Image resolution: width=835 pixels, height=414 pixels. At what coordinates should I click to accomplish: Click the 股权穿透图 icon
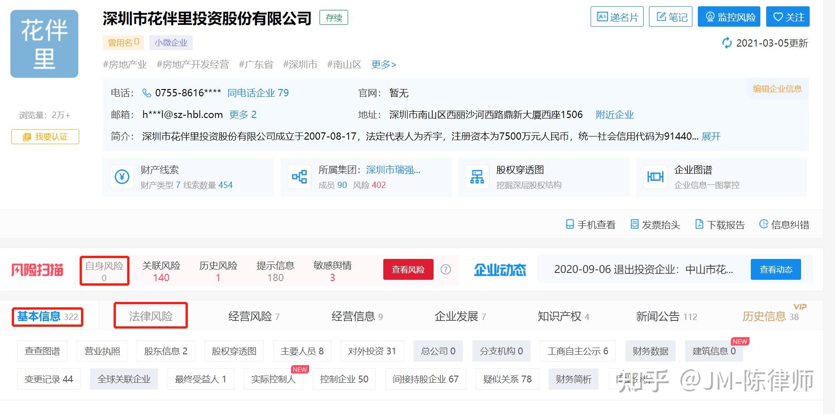click(x=477, y=177)
